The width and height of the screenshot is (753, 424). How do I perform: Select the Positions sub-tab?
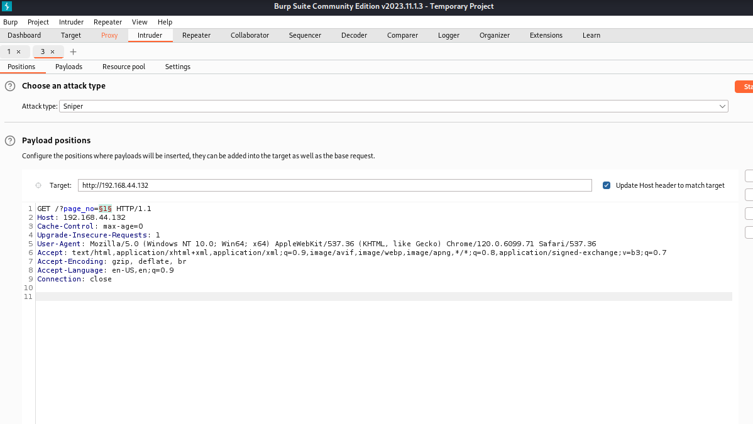[21, 67]
